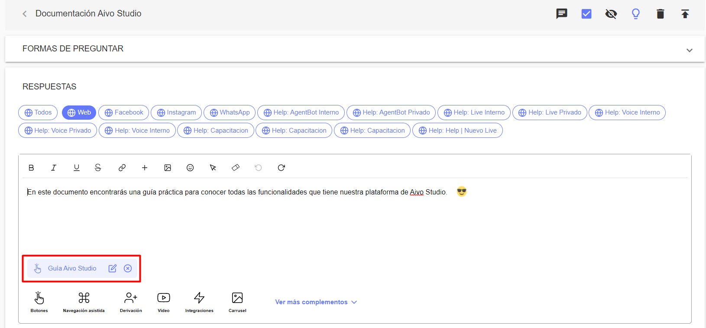Click the cursor pointer toolbar icon

tap(213, 168)
